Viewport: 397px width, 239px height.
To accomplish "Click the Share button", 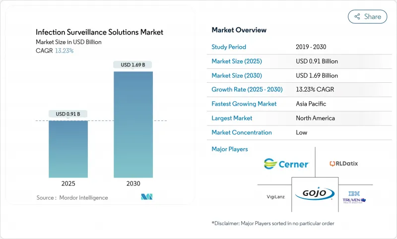I will (x=368, y=16).
